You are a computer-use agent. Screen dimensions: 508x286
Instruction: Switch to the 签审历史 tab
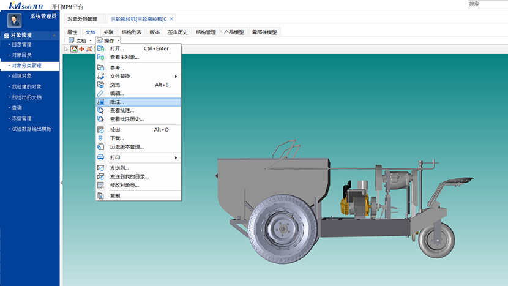(x=177, y=32)
